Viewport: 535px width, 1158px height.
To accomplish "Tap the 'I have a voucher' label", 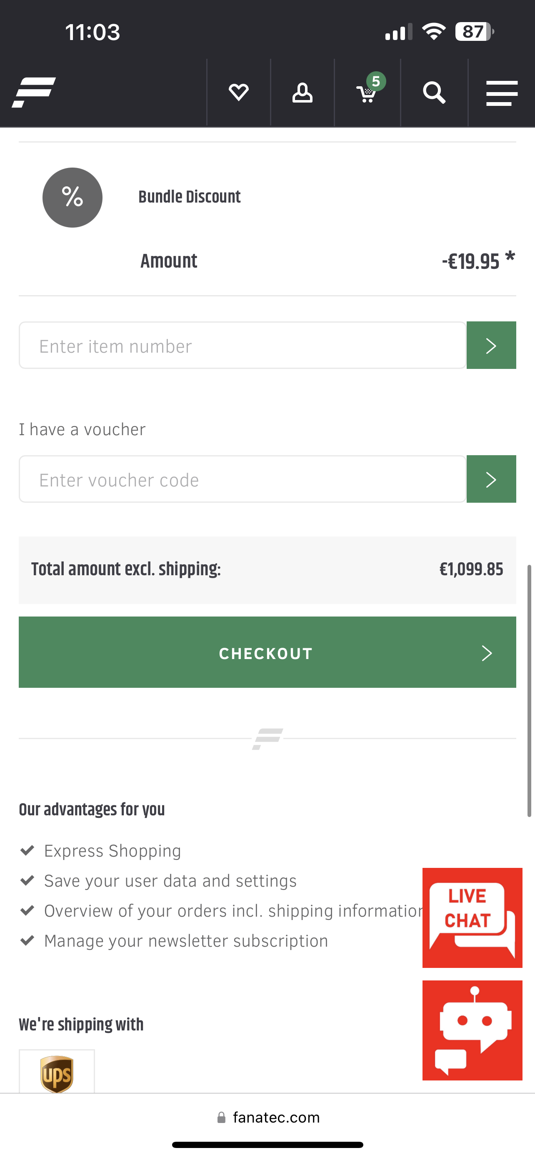I will (82, 429).
